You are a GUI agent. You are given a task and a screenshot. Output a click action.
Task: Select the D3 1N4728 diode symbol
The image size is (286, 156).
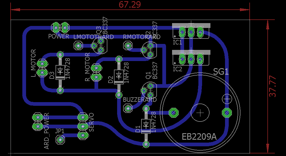60,72
